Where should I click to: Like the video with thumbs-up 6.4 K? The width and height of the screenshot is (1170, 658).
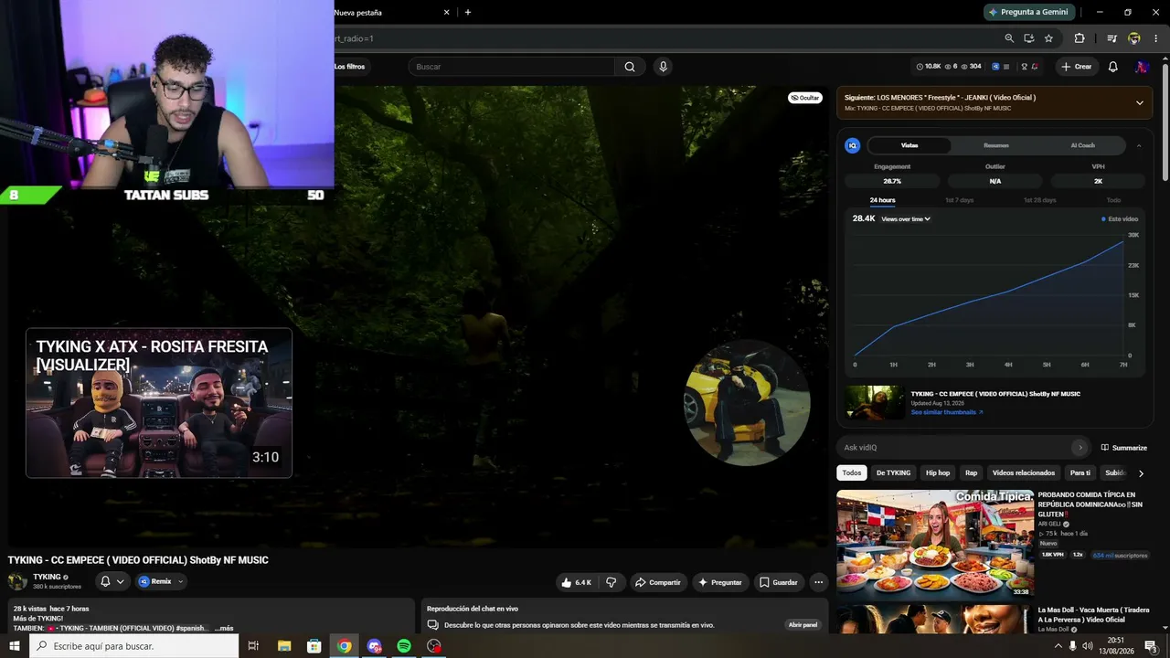[578, 582]
